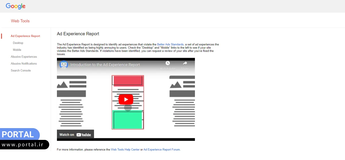345x160 pixels.
Task: Click the video channel avatar icon
Action: point(64,65)
